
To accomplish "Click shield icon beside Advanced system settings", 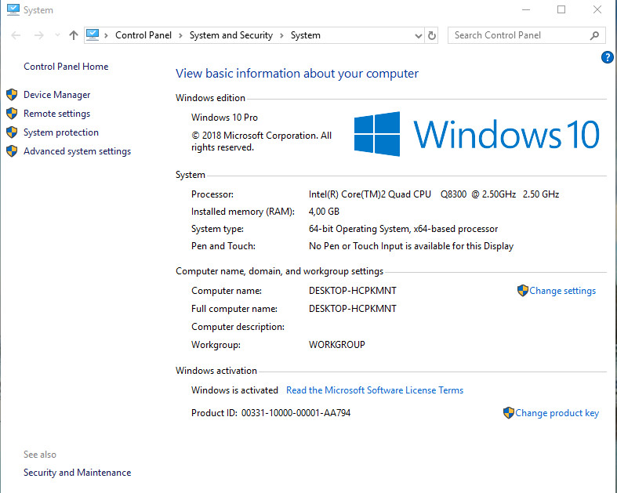I will pos(12,151).
